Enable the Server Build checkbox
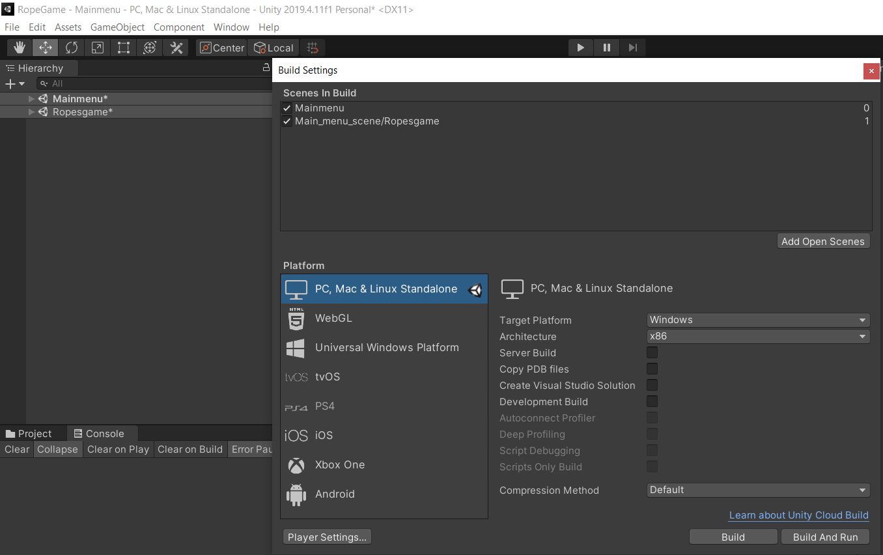 coord(652,352)
